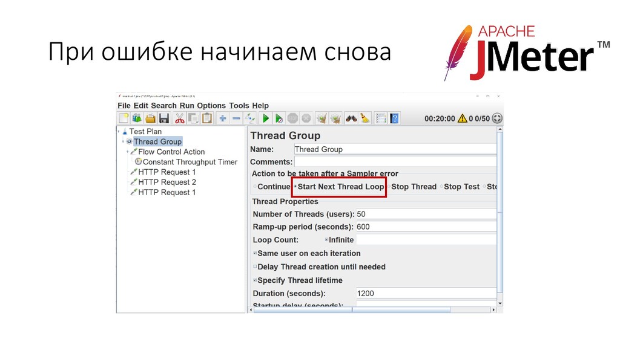The height and width of the screenshot is (348, 620).
Task: Click the Collapse All minus icon
Action: (x=237, y=118)
